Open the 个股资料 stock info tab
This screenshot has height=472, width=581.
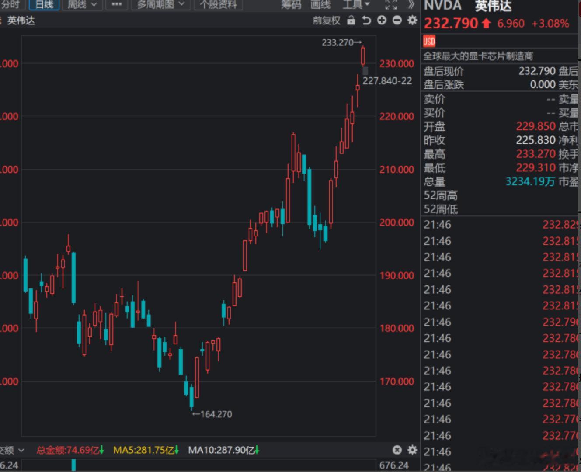click(x=218, y=4)
